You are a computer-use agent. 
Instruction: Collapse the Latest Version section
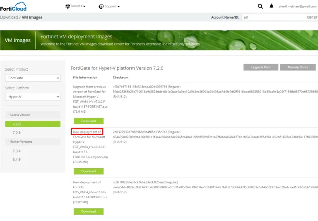coord(33,115)
